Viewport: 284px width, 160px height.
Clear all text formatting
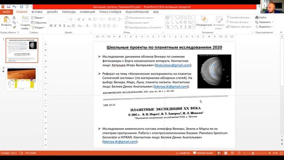(x=90, y=20)
